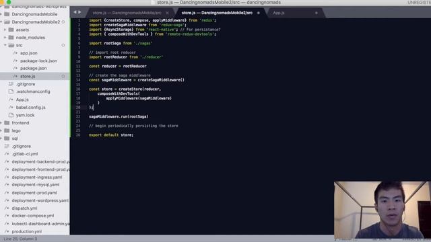Click 'const reducer = rootReducer' line
Viewport: 431px width, 242px height.
click(x=118, y=66)
